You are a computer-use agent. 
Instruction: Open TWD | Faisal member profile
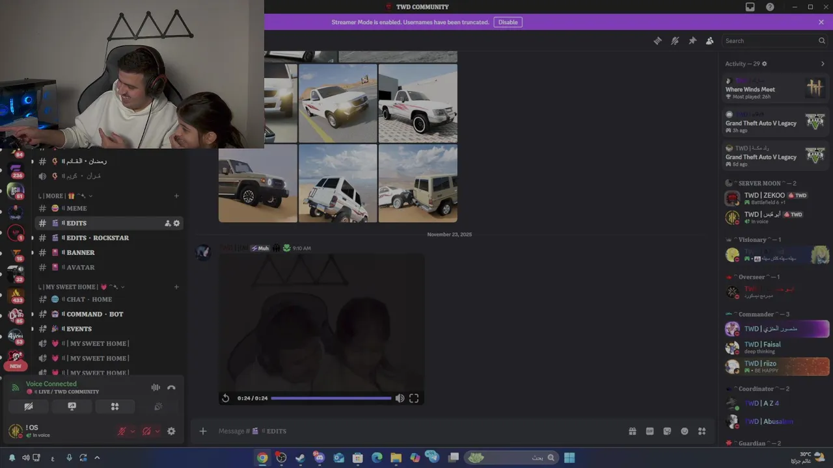777,347
